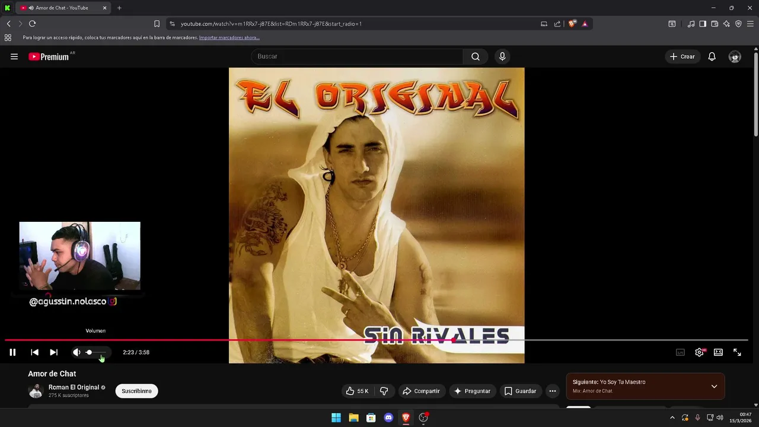
Task: Dislike the video with thumbs down
Action: click(384, 391)
